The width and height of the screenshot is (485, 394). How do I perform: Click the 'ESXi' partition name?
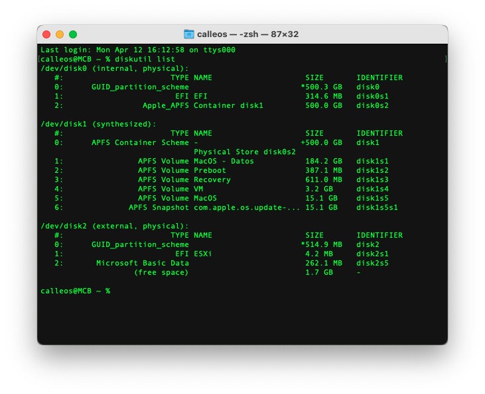[203, 254]
